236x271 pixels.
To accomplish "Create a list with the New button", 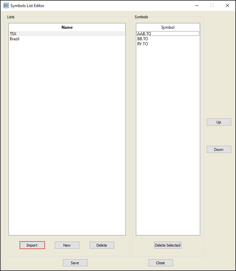I will coord(67,245).
